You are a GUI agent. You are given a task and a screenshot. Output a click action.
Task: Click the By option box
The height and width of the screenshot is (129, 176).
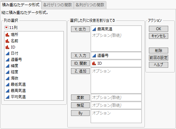click(x=116, y=116)
